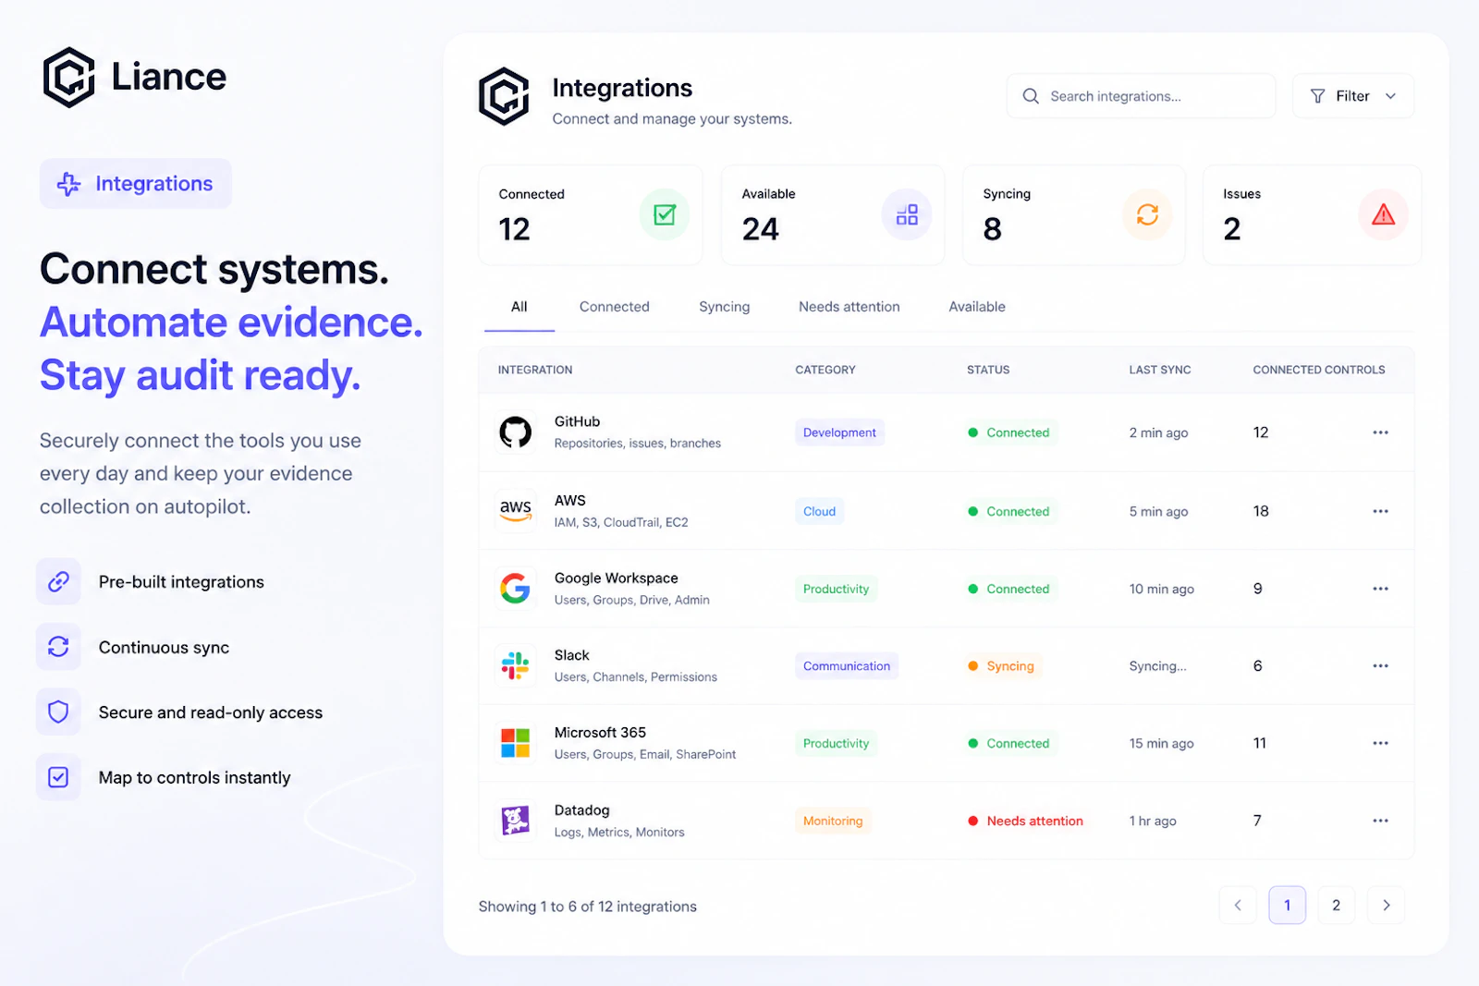
Task: Click the Integrations header logo icon
Action: pyautogui.click(x=504, y=96)
